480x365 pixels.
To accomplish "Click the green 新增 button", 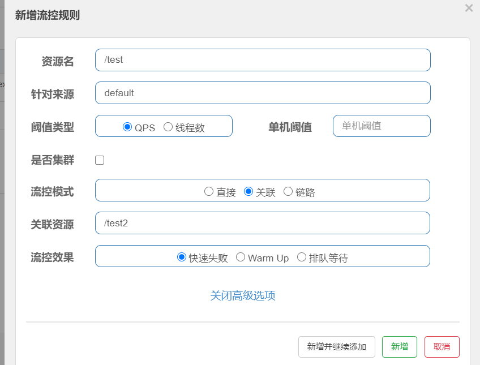I will click(400, 347).
